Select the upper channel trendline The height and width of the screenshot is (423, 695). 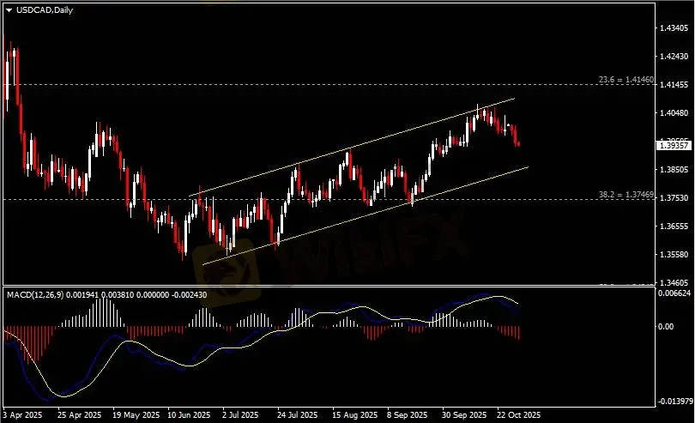pyautogui.click(x=352, y=148)
